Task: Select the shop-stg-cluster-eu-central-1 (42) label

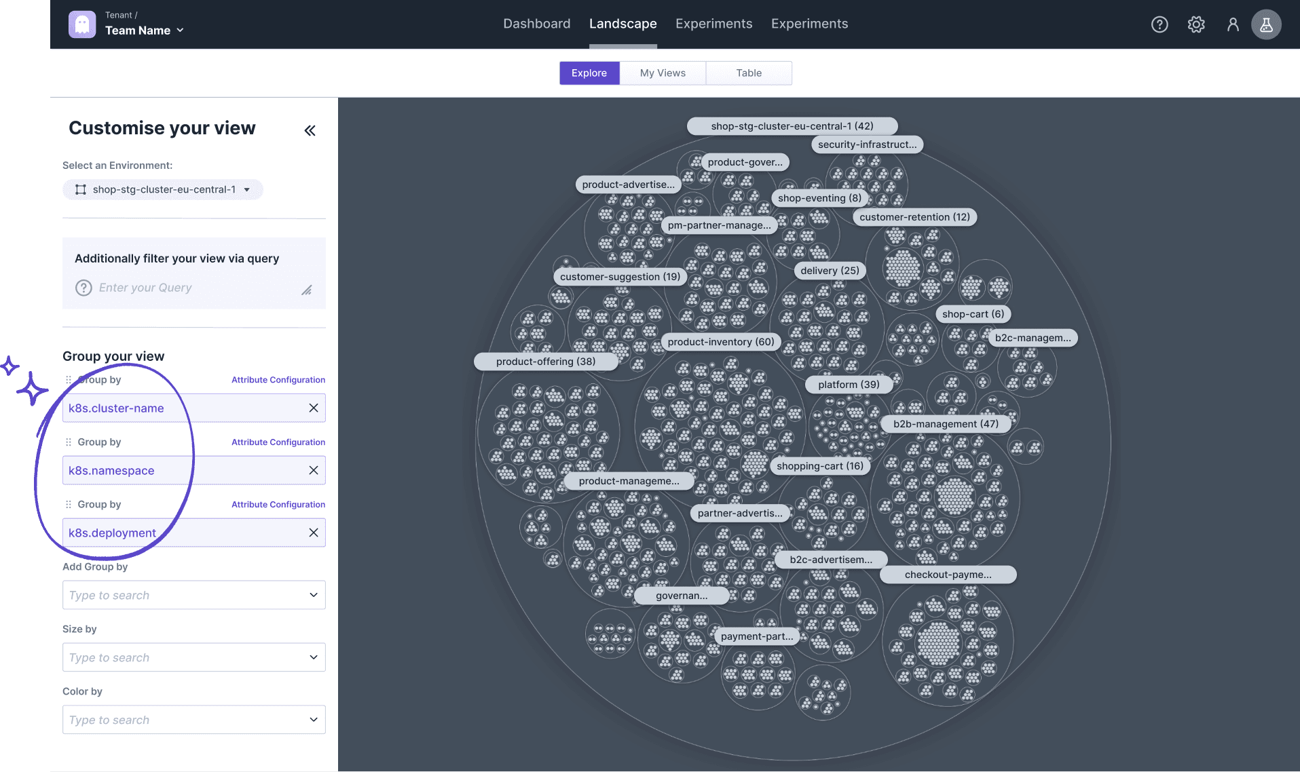Action: 792,126
